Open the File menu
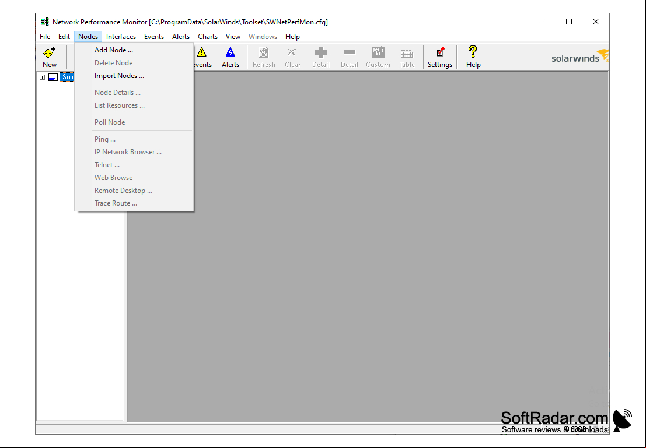Viewport: 646px width, 448px height. point(45,37)
